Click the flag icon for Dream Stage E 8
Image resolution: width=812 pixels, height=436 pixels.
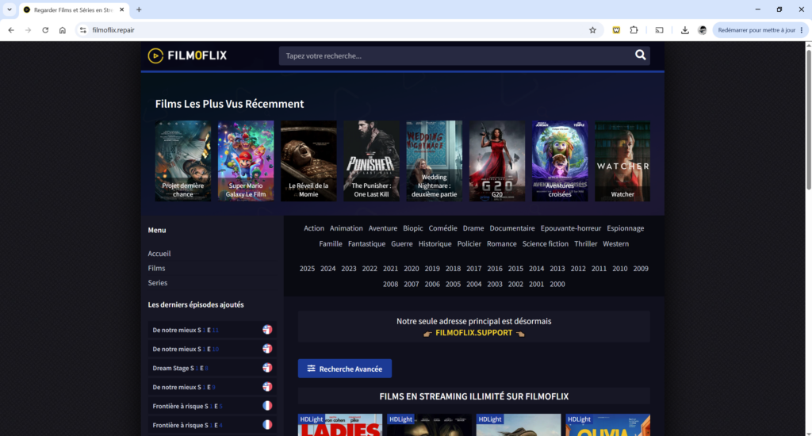pos(267,368)
